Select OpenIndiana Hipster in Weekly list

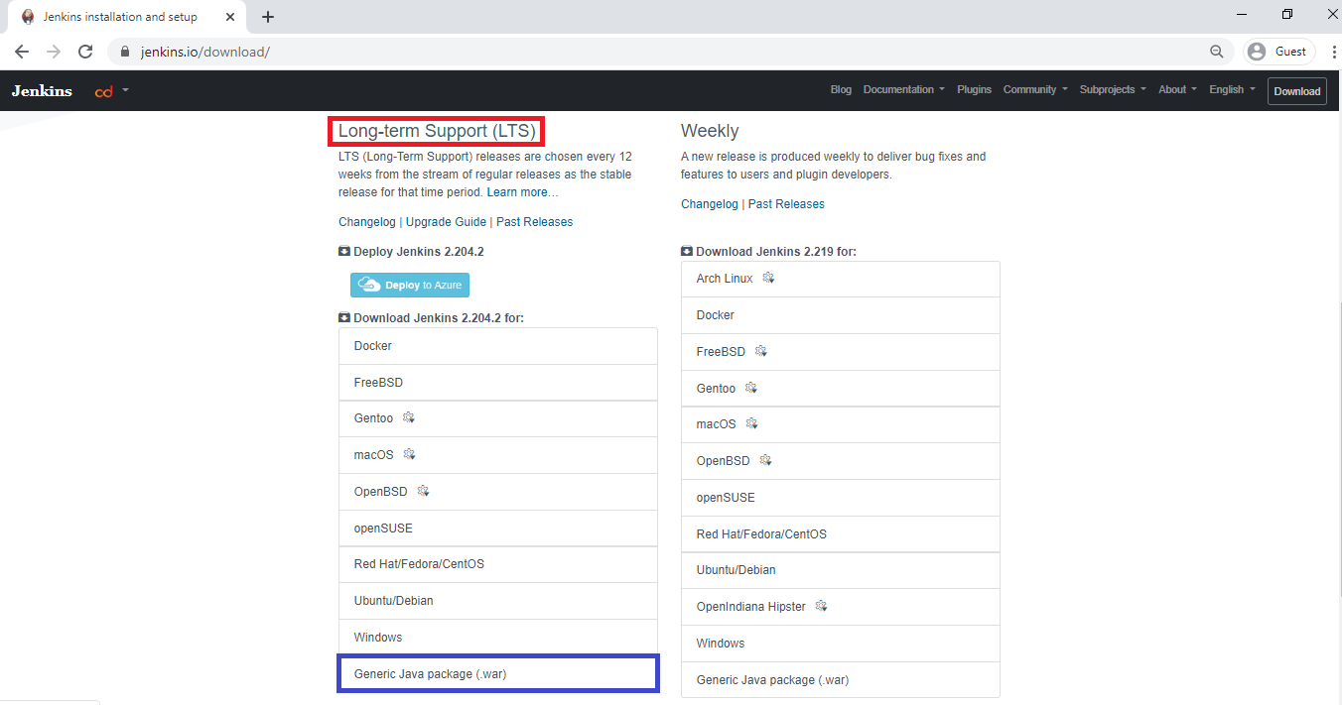coord(841,607)
